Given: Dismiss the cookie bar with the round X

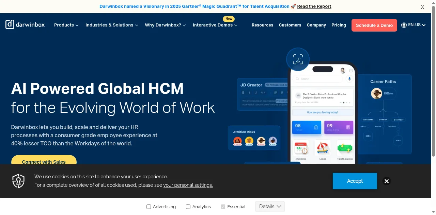Looking at the screenshot, I should coord(386,181).
